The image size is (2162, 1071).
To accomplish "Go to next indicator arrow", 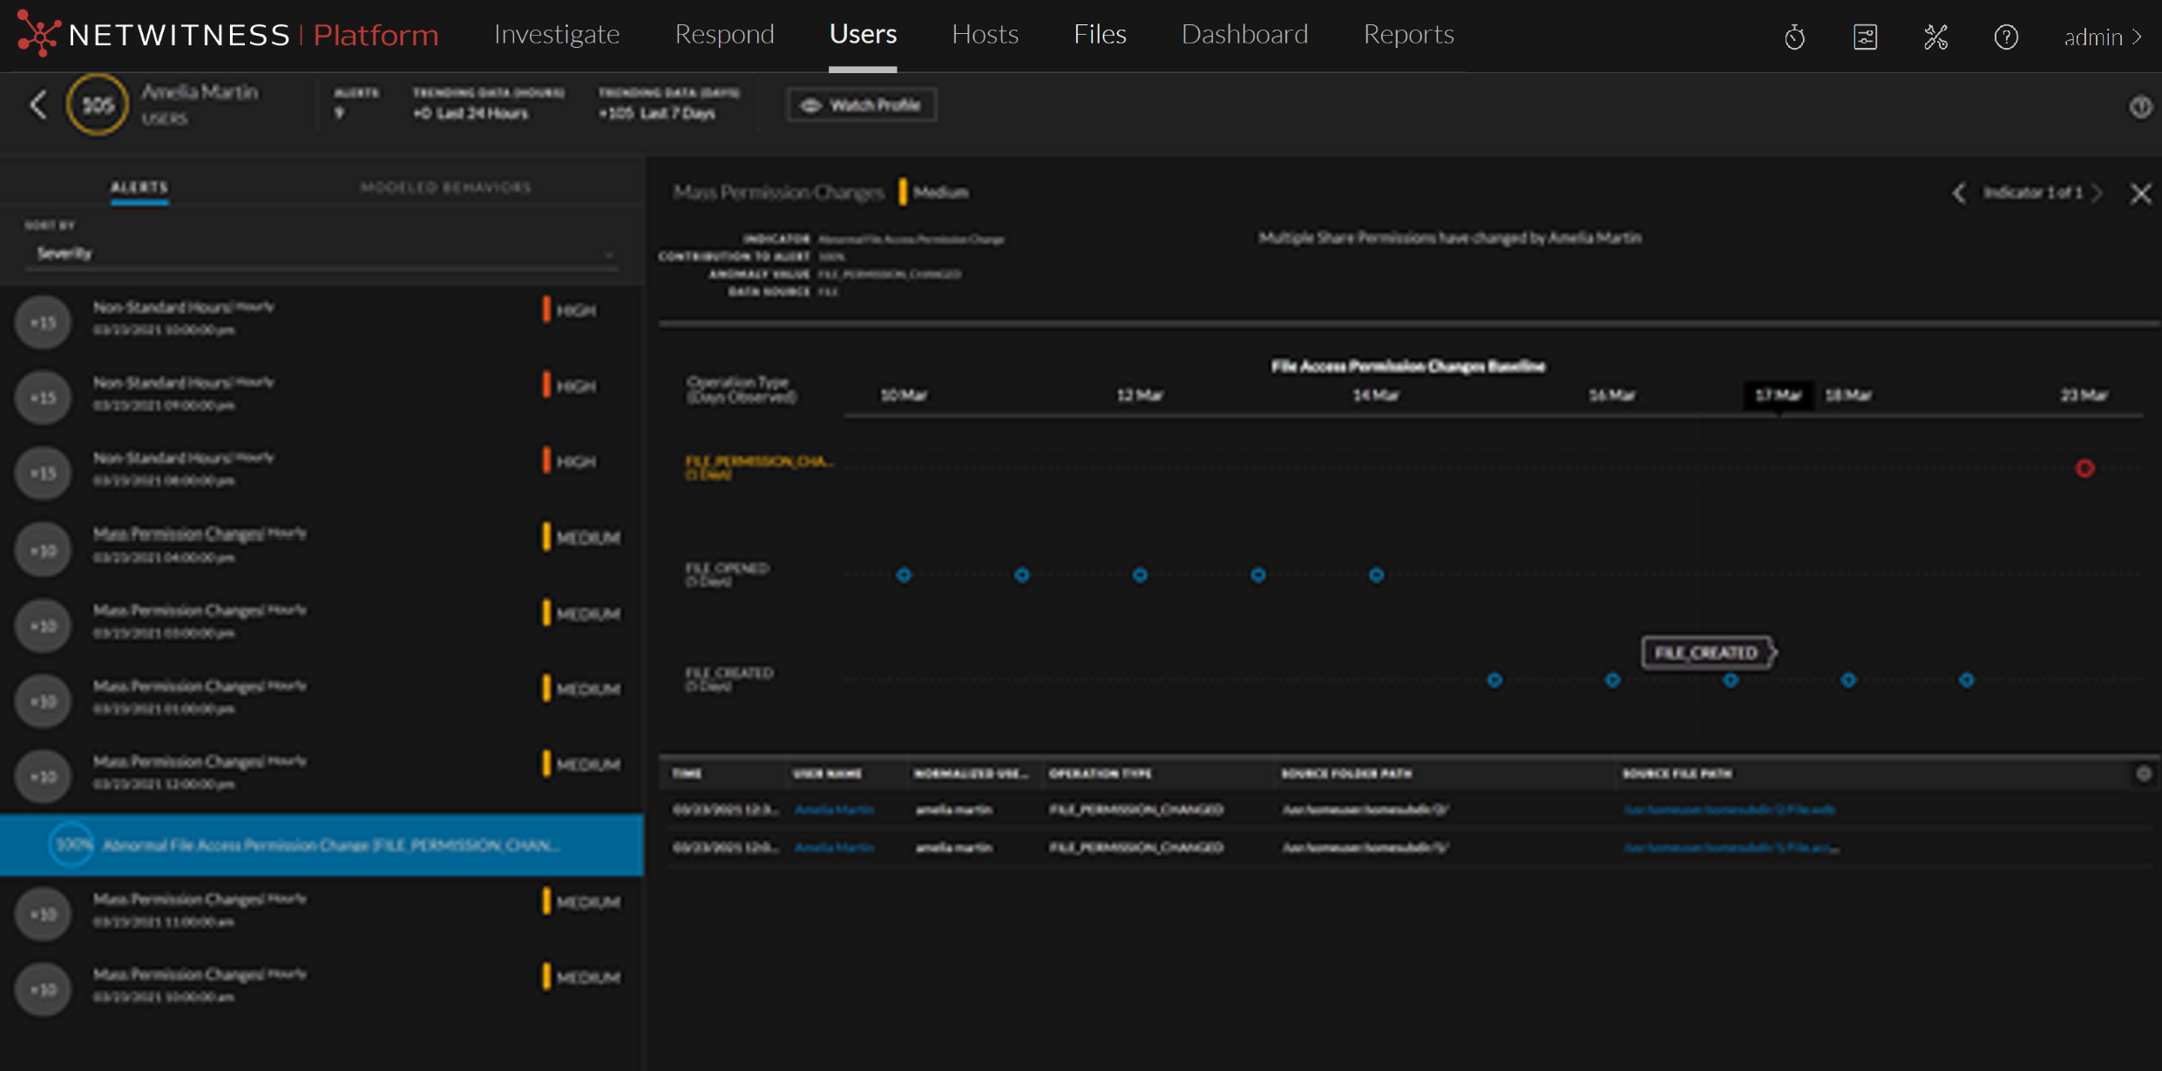I will coord(2098,192).
